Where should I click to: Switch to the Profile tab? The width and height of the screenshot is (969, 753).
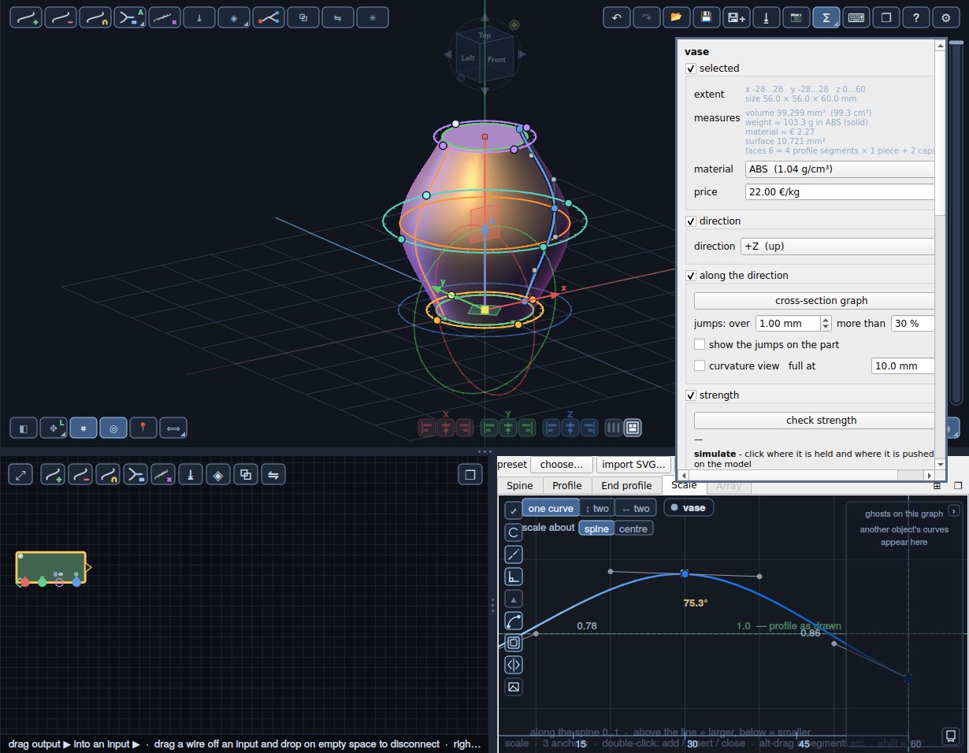pos(567,485)
